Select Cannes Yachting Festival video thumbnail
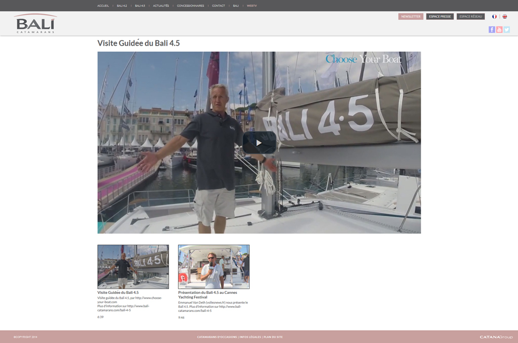Viewport: 518px width, 343px height. [214, 267]
